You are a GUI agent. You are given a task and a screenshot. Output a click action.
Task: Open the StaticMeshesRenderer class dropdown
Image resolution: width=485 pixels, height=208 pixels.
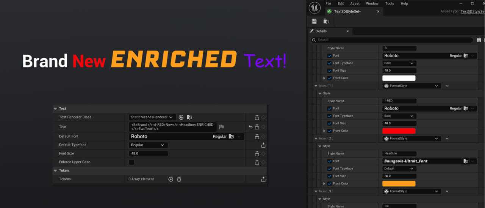152,117
